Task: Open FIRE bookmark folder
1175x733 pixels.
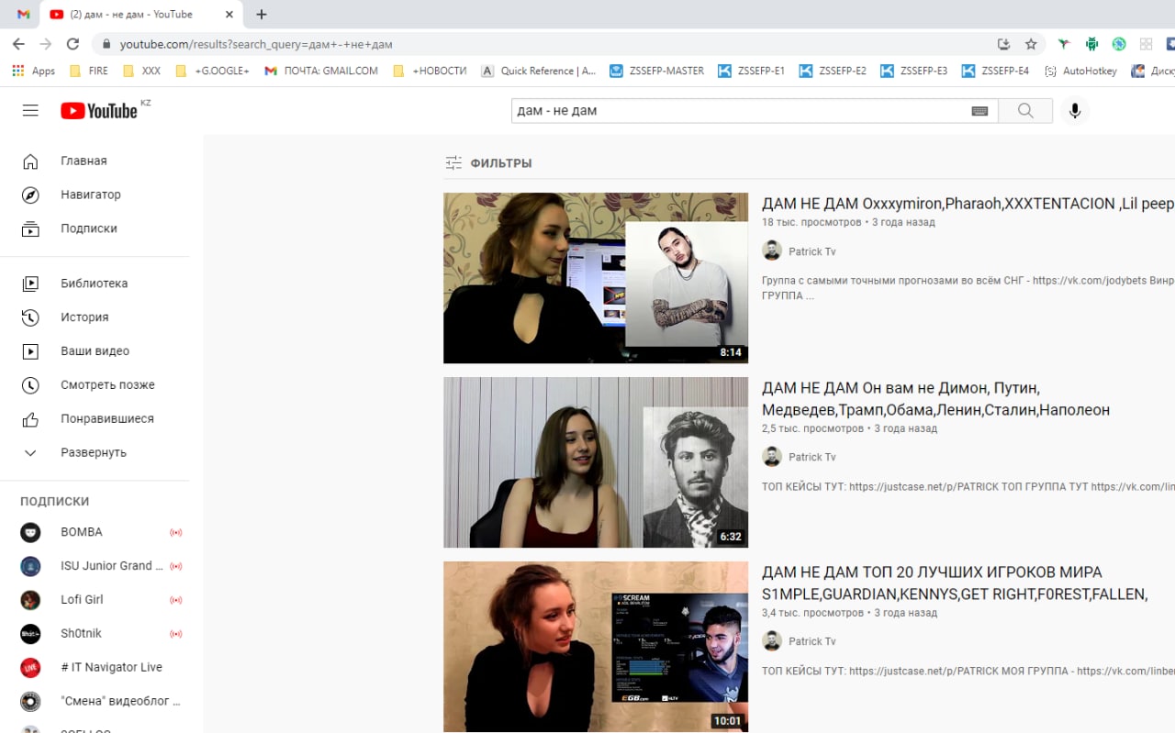Action: (89, 71)
